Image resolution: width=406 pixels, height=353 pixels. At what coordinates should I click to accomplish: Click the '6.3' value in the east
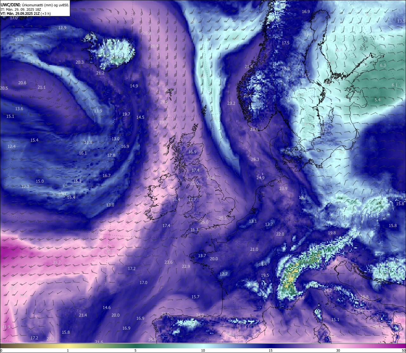tap(383, 66)
